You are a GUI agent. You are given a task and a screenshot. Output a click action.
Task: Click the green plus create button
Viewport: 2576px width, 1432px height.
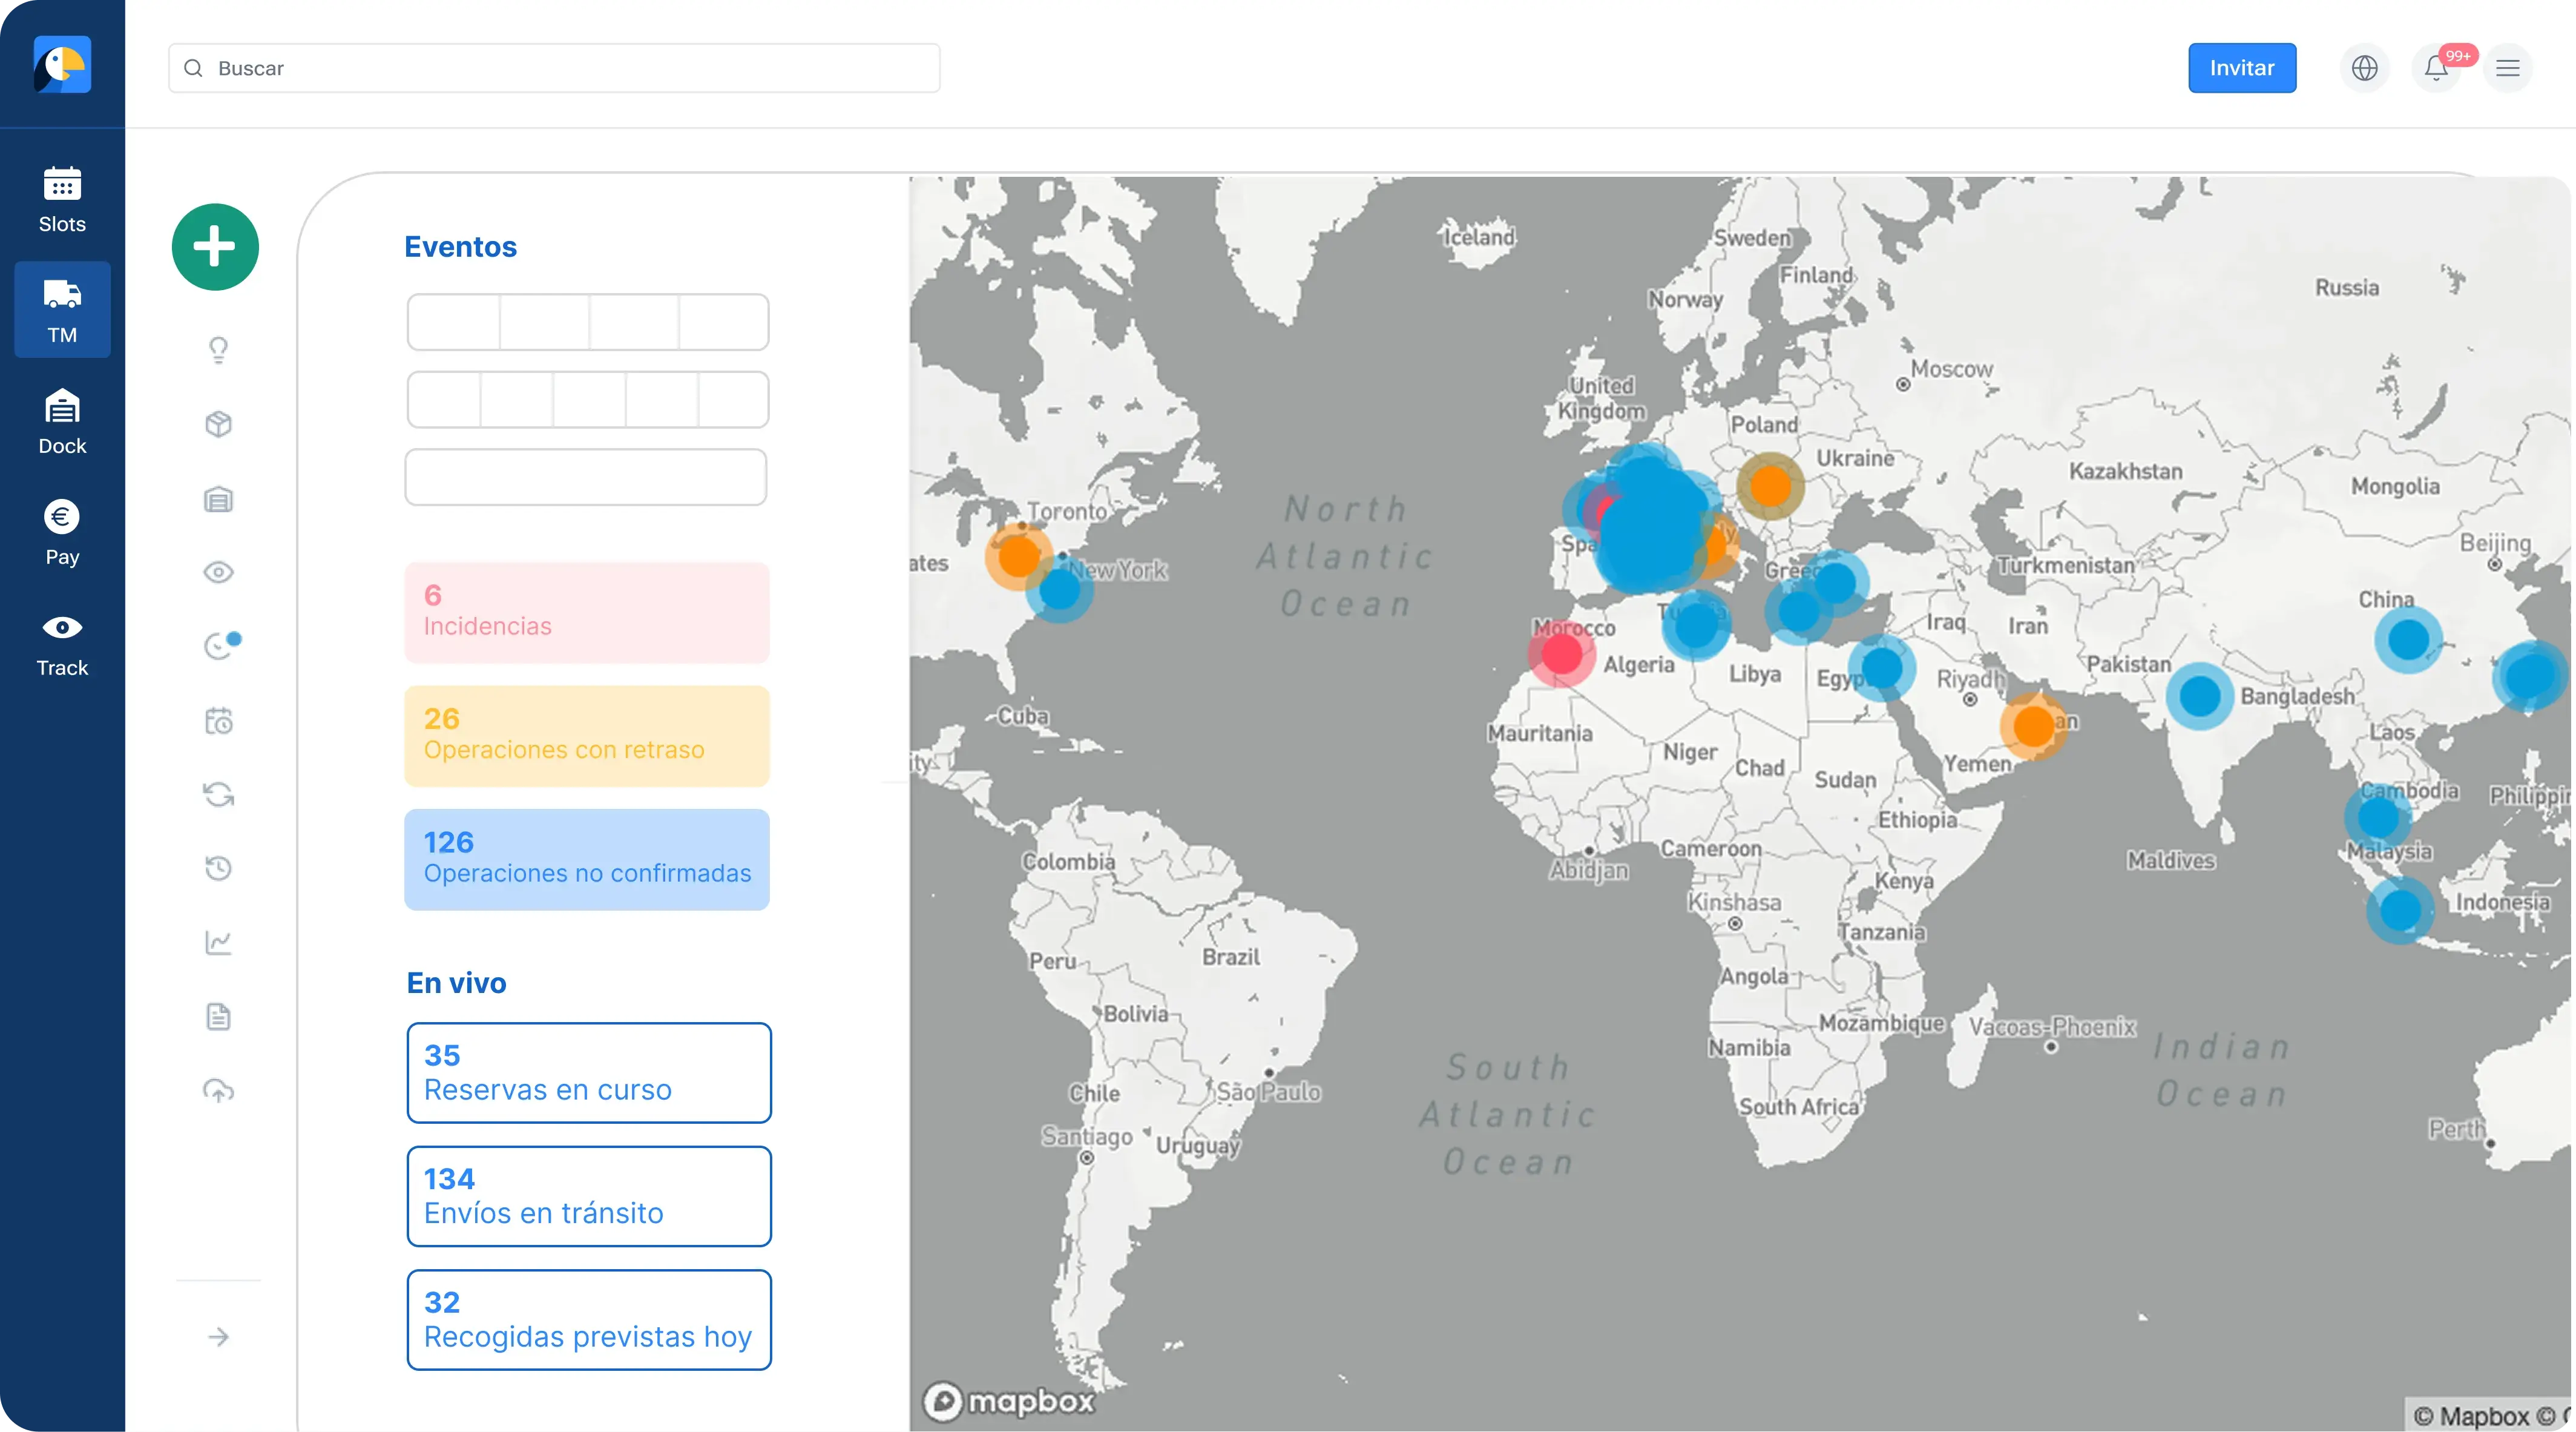(x=215, y=247)
